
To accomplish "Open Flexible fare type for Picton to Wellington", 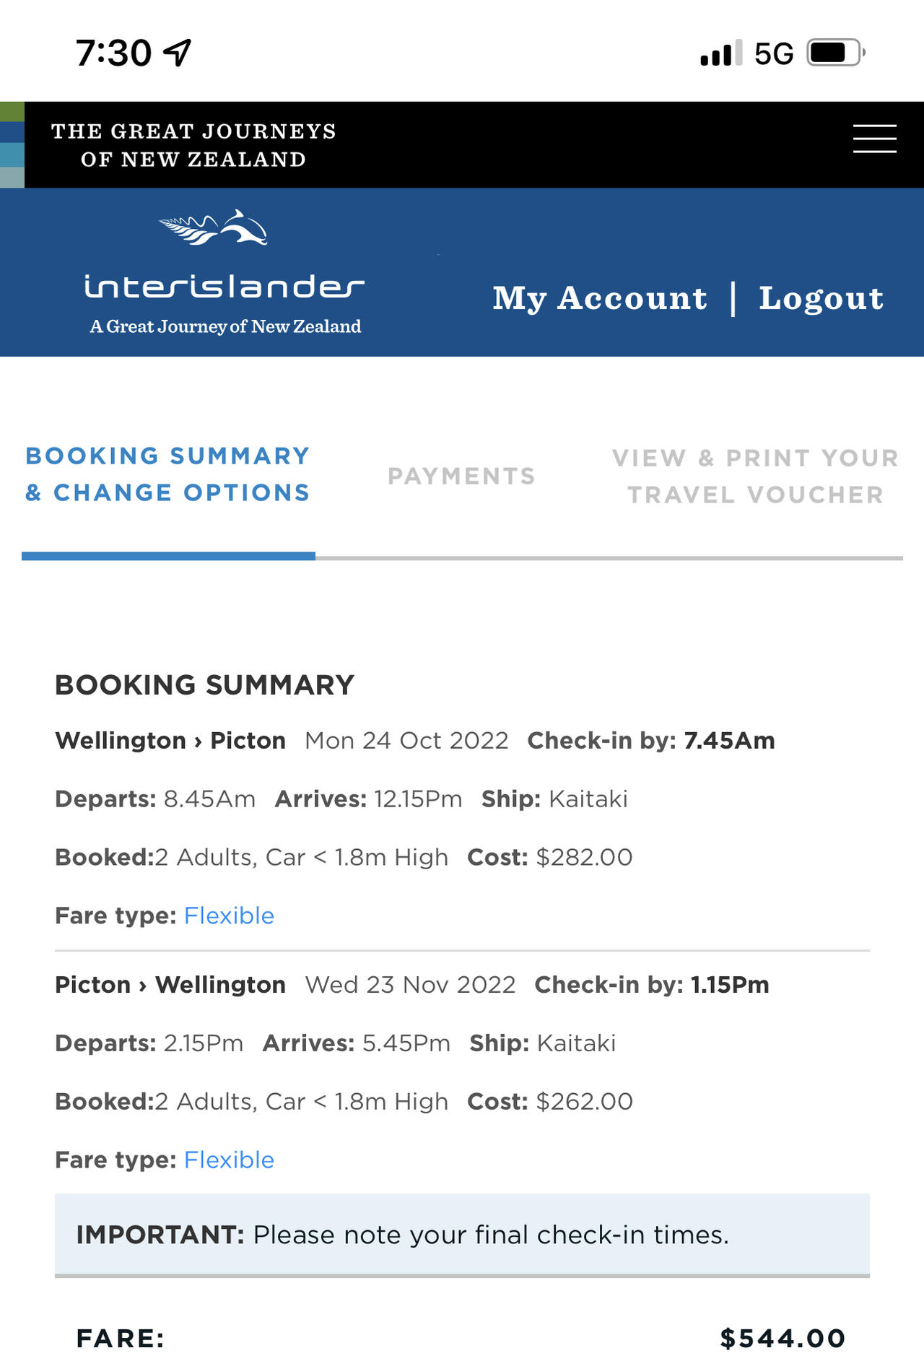I will [229, 1160].
